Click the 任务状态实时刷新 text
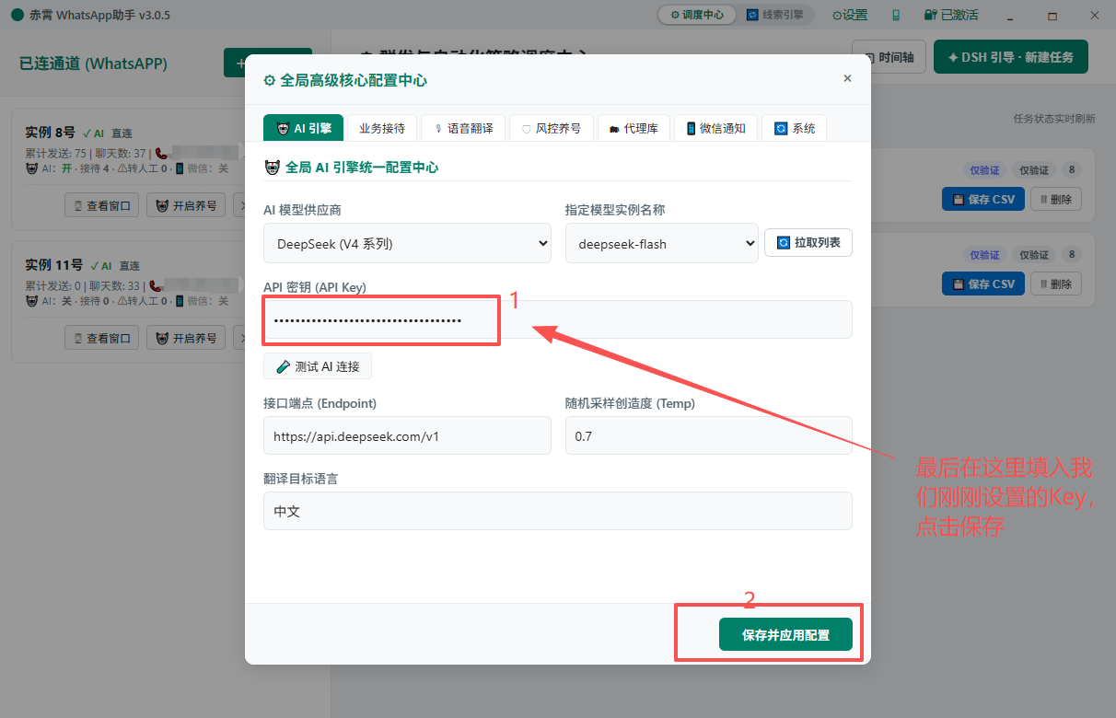The height and width of the screenshot is (718, 1116). pos(1054,119)
